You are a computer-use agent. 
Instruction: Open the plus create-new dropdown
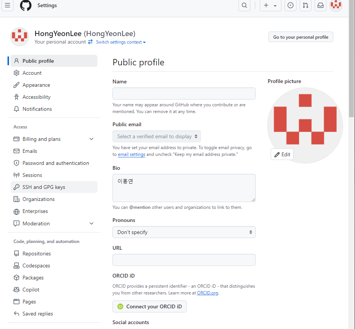pyautogui.click(x=271, y=5)
